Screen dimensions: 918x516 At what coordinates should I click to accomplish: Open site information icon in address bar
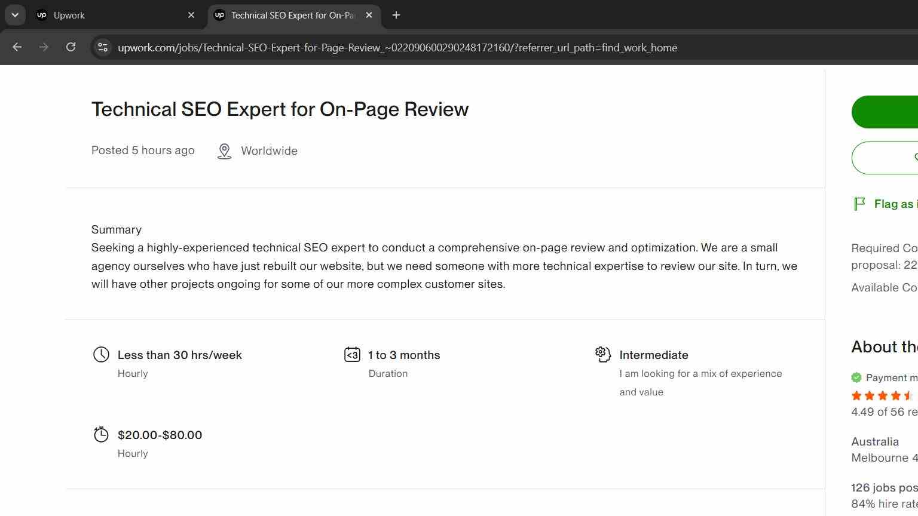(x=103, y=47)
